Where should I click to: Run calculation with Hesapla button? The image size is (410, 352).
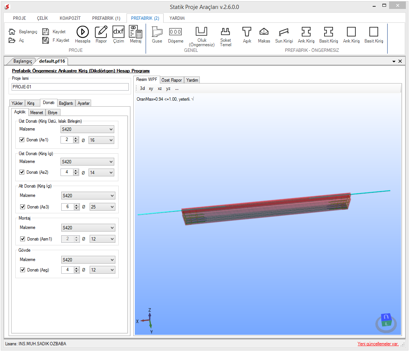coord(83,34)
